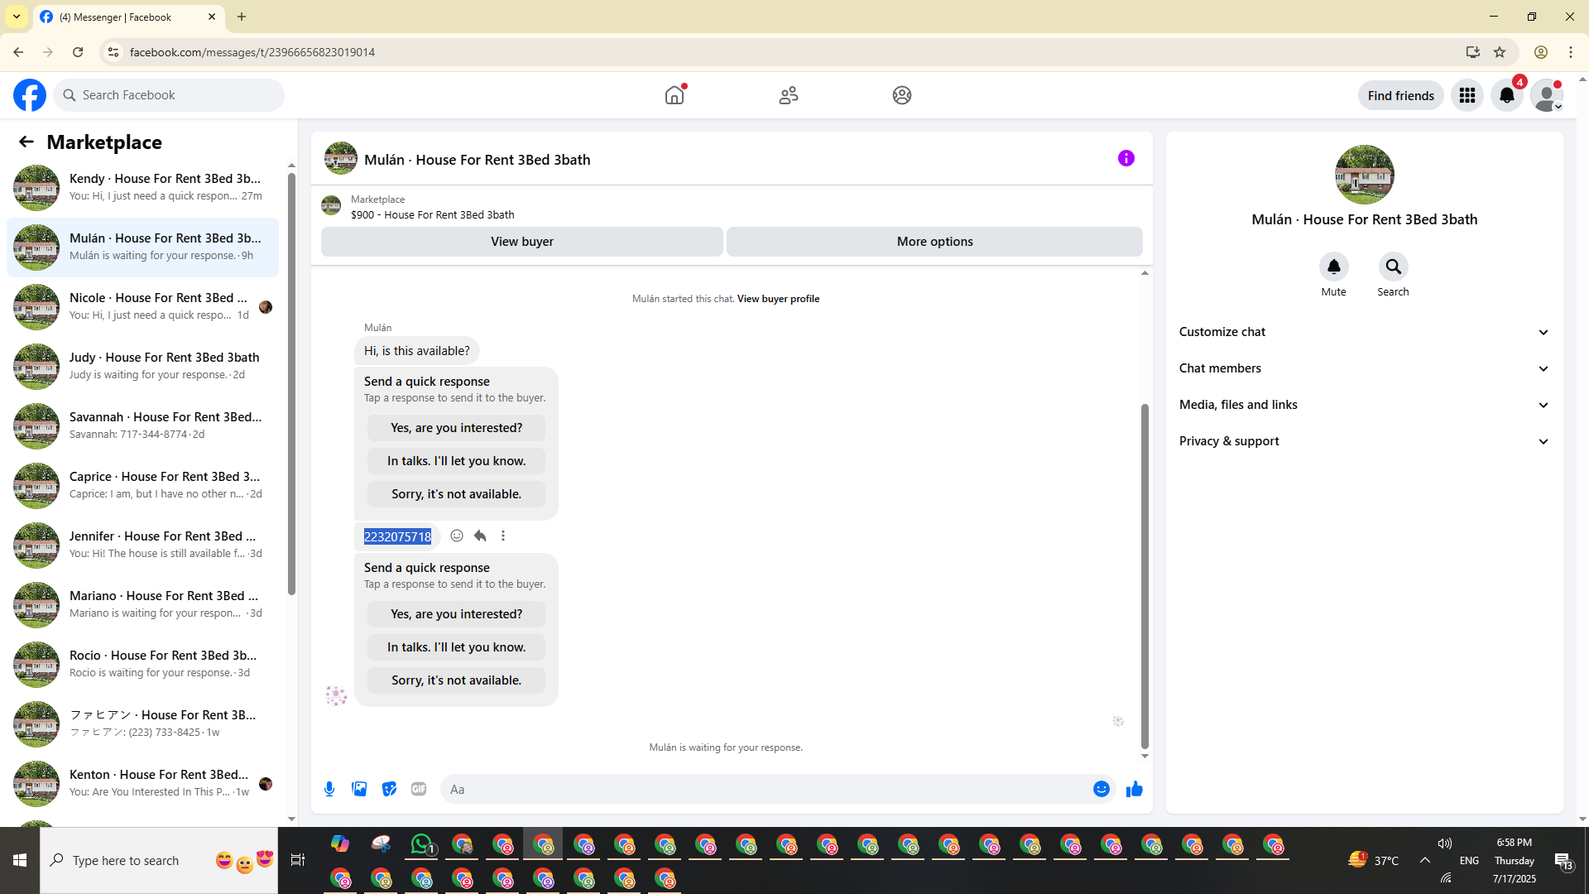Expand the Customize chat section

tap(1364, 332)
